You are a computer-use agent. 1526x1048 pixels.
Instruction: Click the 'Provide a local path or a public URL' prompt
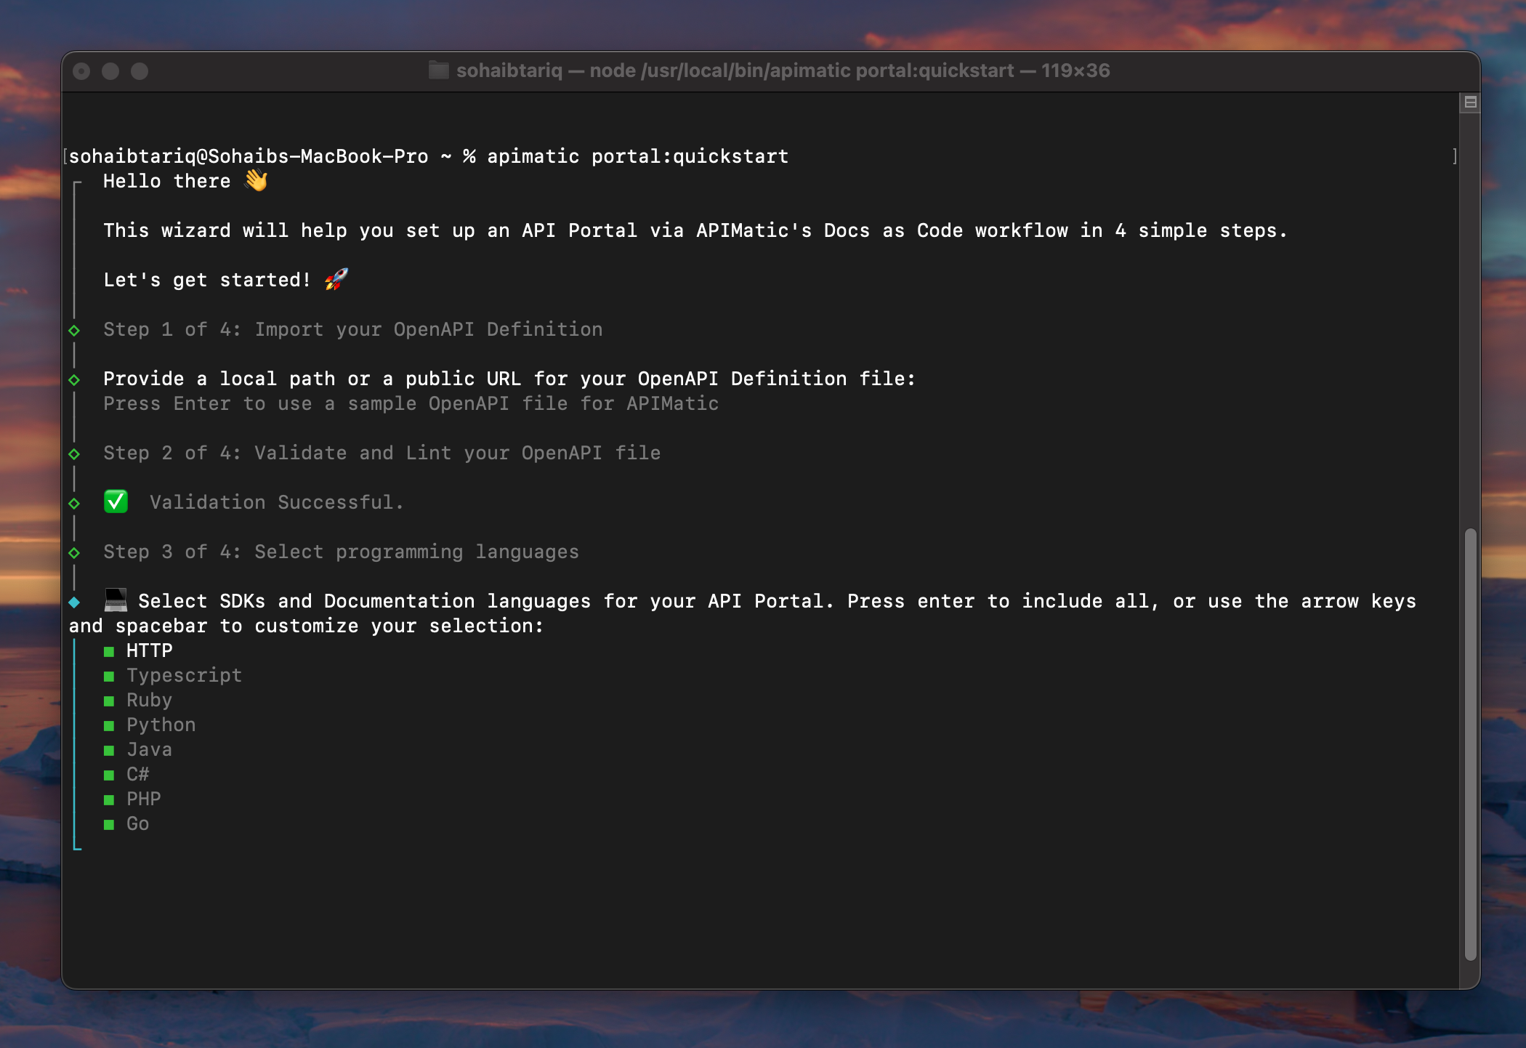[x=509, y=379]
